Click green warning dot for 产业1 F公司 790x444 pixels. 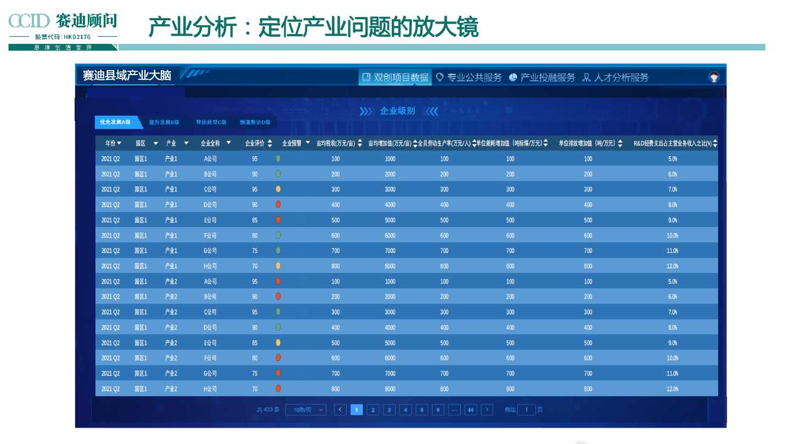[x=278, y=235]
